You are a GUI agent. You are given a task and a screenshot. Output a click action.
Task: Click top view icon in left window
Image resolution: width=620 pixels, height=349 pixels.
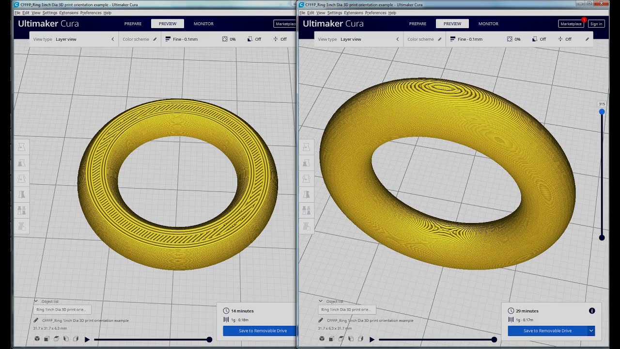[x=56, y=339]
